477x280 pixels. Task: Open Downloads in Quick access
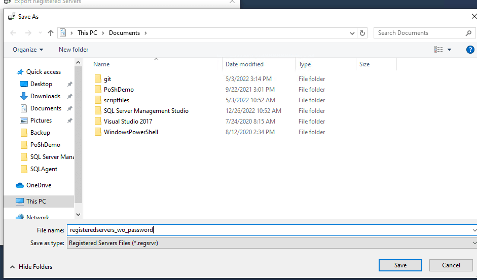pyautogui.click(x=45, y=96)
